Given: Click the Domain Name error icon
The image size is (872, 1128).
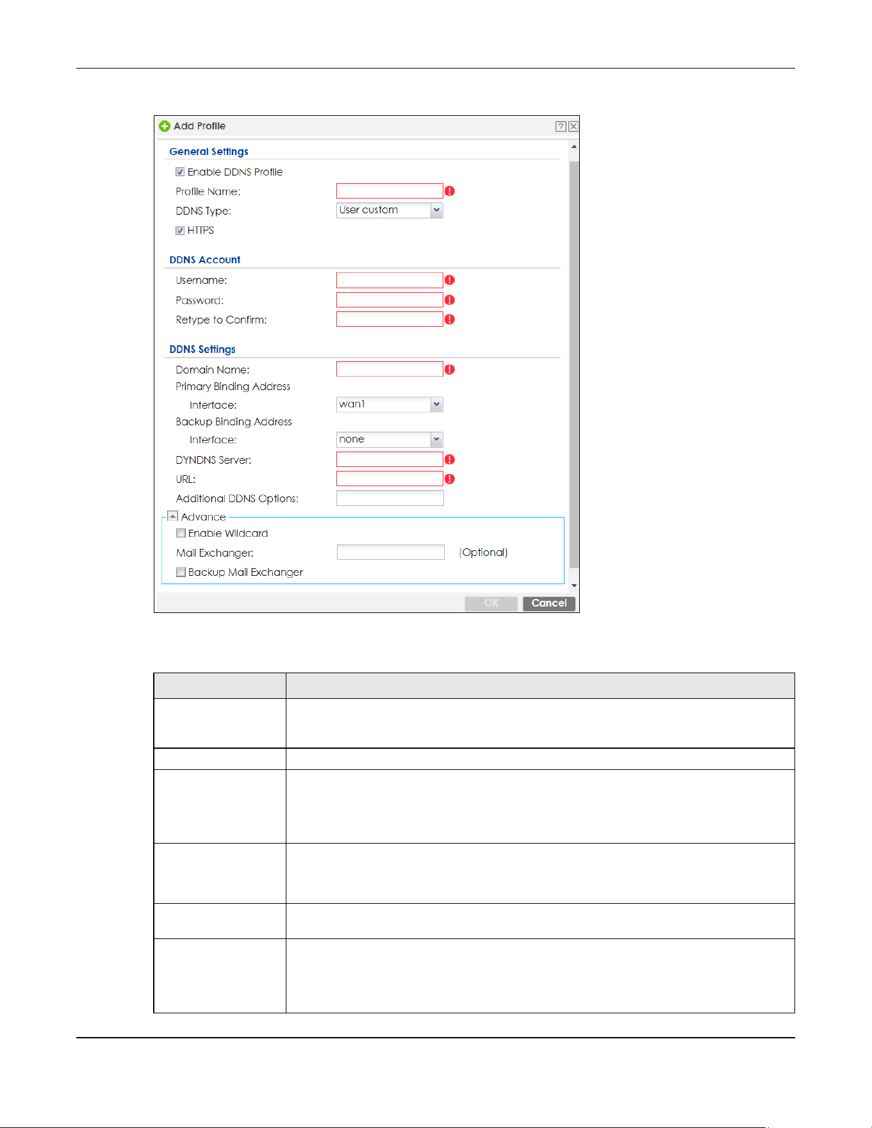Looking at the screenshot, I should coord(450,370).
